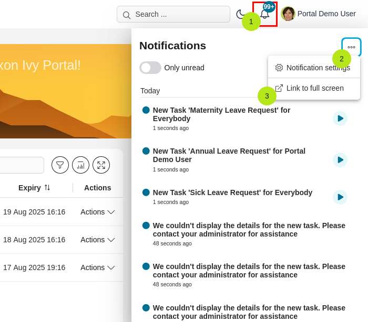Image resolution: width=368 pixels, height=322 pixels.
Task: Start the Maternity Leave Request task
Action: tap(340, 119)
